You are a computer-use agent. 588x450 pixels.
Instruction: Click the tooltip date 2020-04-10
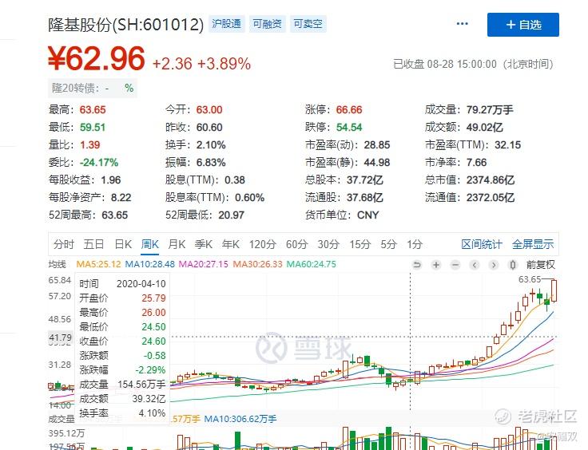click(x=141, y=284)
